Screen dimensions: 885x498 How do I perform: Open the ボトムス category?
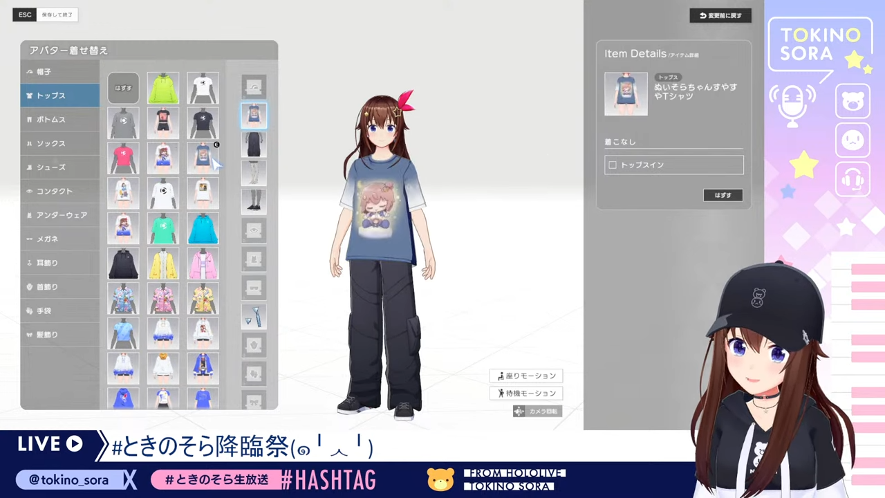tap(60, 120)
